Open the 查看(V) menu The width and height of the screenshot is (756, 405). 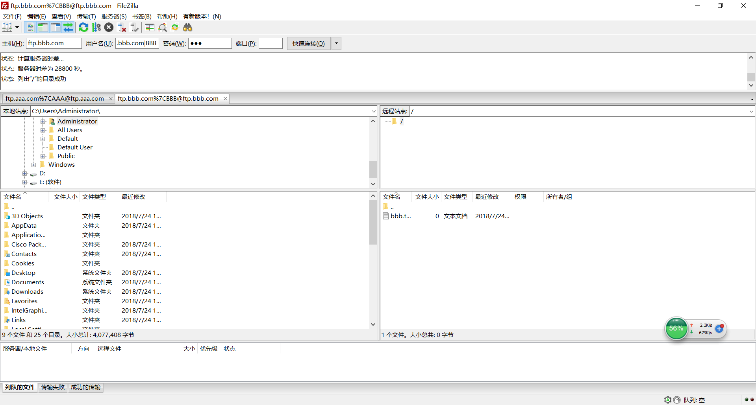tap(61, 17)
